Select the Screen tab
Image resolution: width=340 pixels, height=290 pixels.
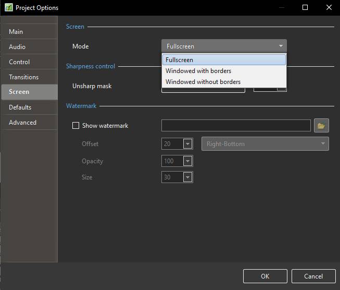[29, 92]
